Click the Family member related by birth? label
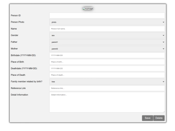Image resolution: width=175 pixels, height=131 pixels. click(27, 82)
